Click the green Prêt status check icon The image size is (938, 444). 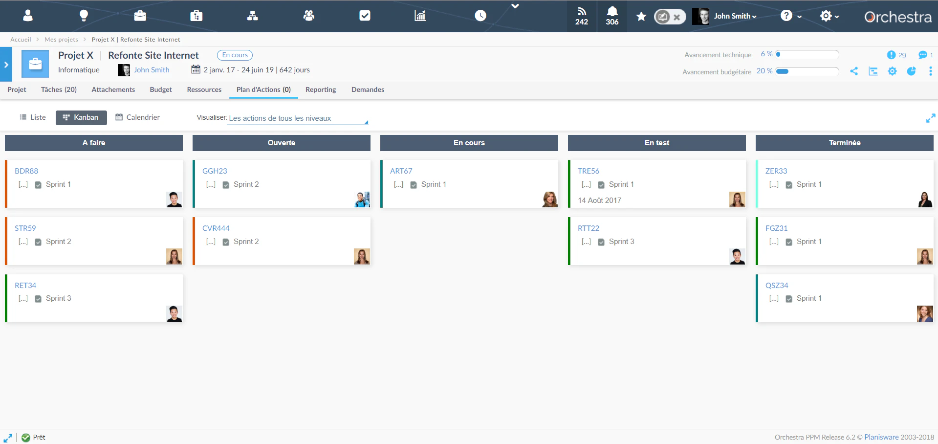click(x=26, y=438)
